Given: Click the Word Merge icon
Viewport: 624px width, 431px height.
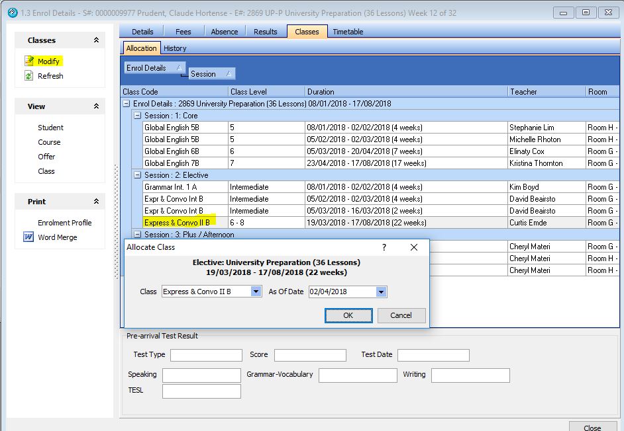Looking at the screenshot, I should (28, 237).
